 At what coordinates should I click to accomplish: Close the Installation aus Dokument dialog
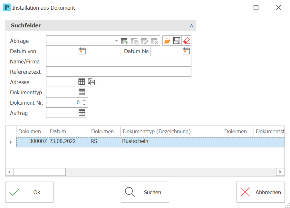[x=279, y=8]
